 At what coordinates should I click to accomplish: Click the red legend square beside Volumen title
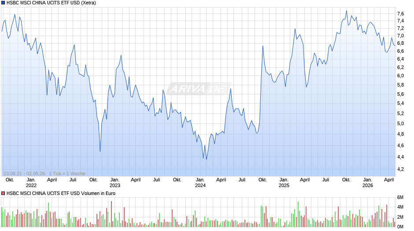tap(3, 193)
